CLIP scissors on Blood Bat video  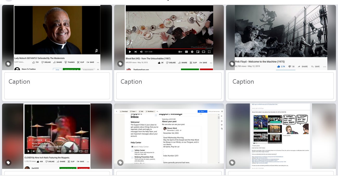tap(193, 63)
